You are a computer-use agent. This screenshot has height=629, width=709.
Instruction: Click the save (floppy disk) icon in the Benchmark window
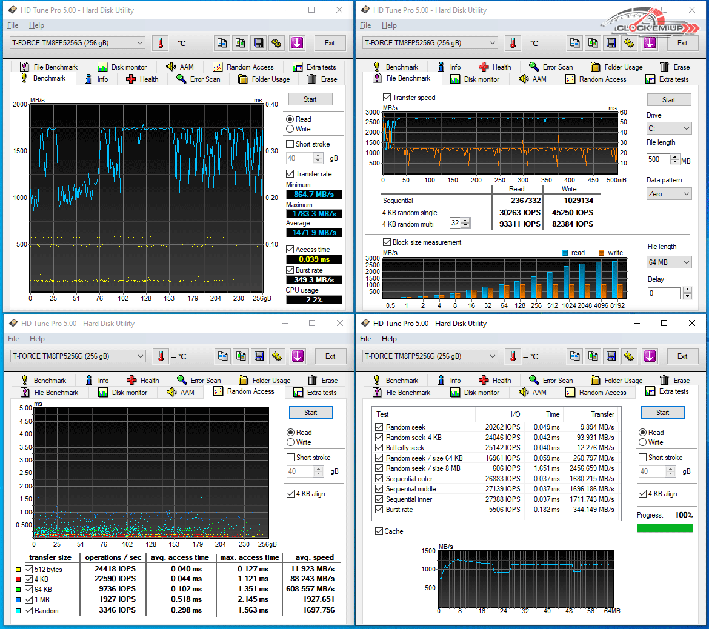click(x=259, y=43)
